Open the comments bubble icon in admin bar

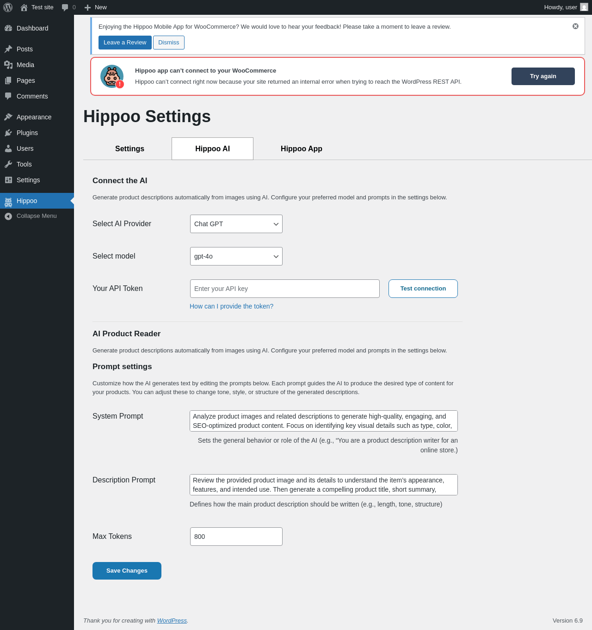pos(65,7)
